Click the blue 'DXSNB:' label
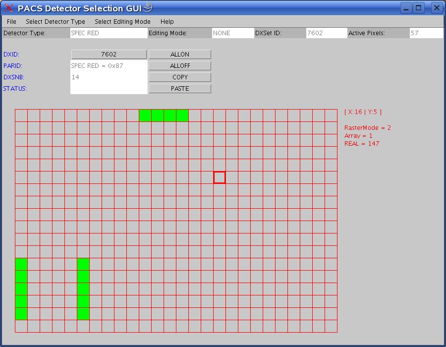The height and width of the screenshot is (347, 446). 14,77
